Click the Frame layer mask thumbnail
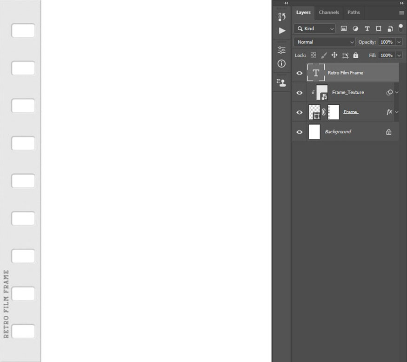Viewport: 407px width, 362px height. pyautogui.click(x=334, y=112)
